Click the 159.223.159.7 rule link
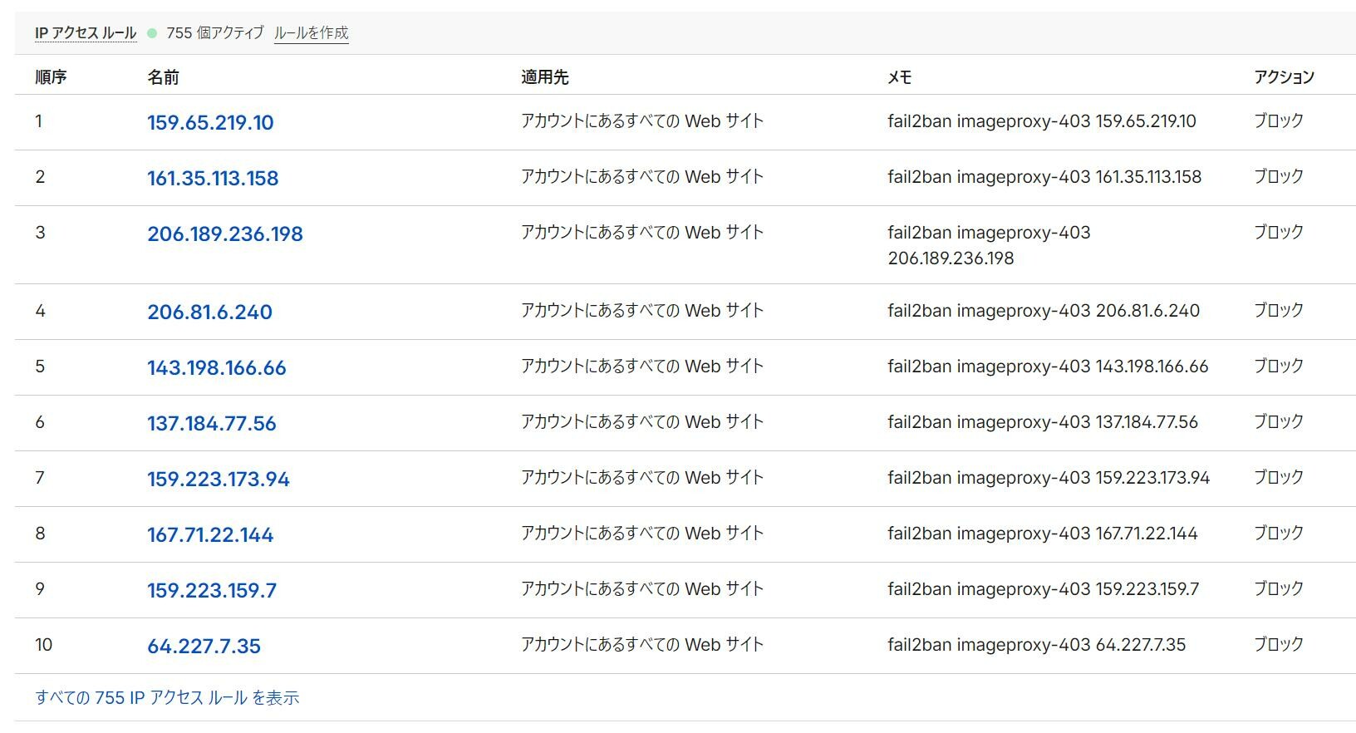 click(x=212, y=590)
